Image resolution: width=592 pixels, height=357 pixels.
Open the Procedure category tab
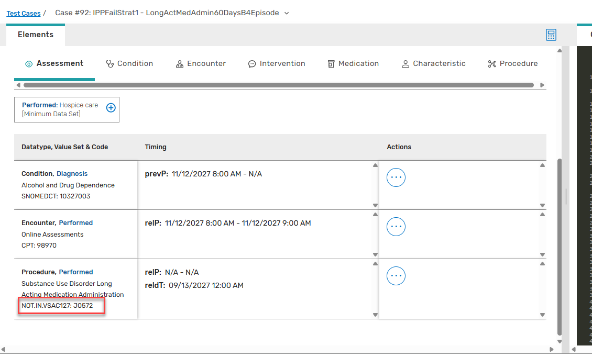point(512,64)
